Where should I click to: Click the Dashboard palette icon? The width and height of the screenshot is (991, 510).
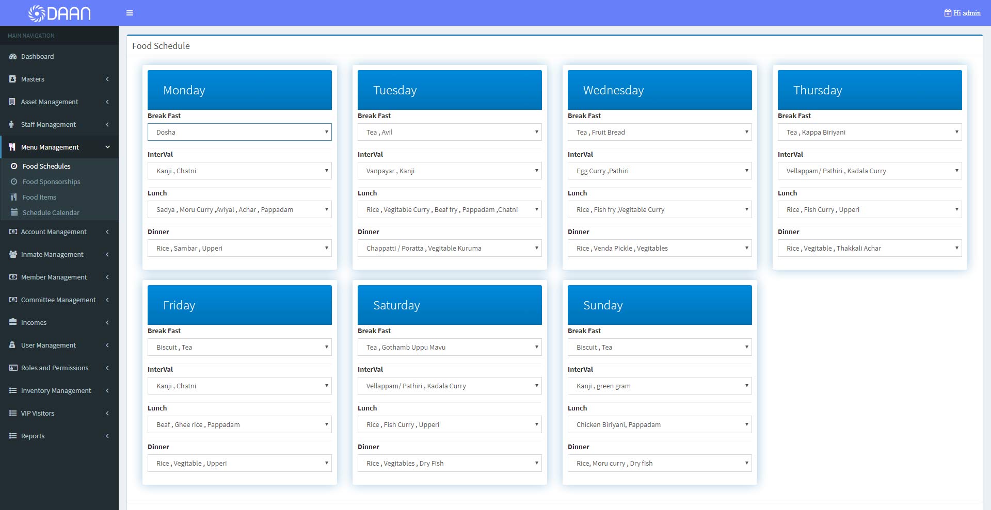pyautogui.click(x=13, y=56)
